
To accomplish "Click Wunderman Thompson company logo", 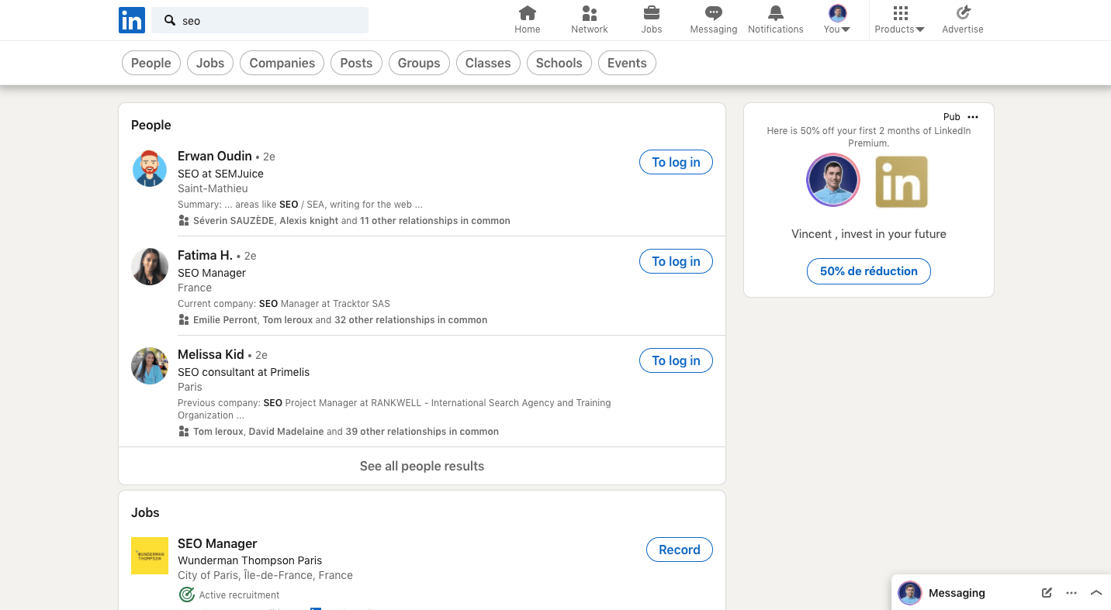I will pos(150,556).
